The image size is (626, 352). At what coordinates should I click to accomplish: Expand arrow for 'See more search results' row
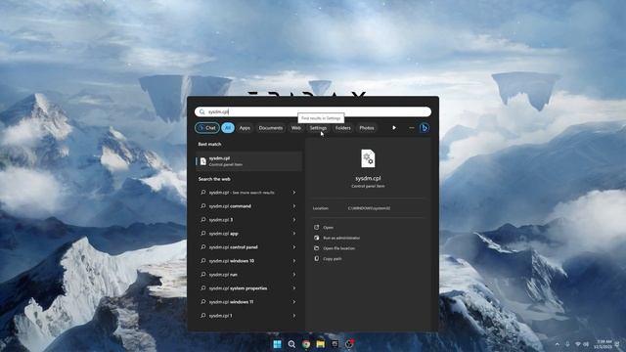point(294,193)
